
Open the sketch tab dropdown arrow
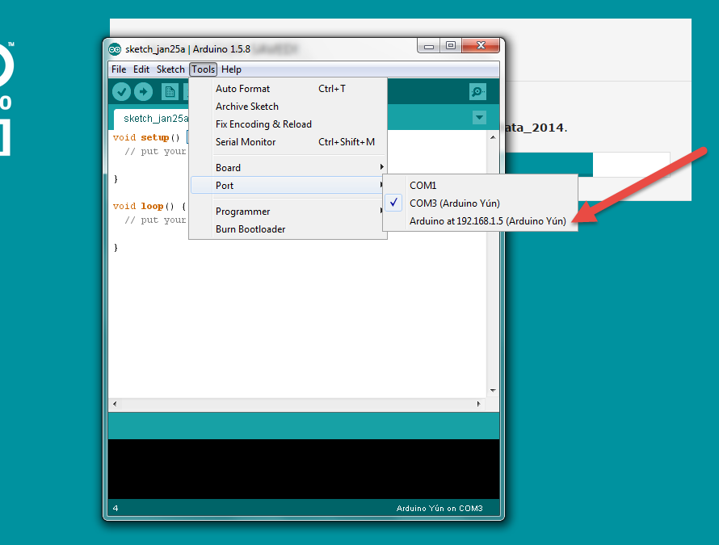pos(479,117)
